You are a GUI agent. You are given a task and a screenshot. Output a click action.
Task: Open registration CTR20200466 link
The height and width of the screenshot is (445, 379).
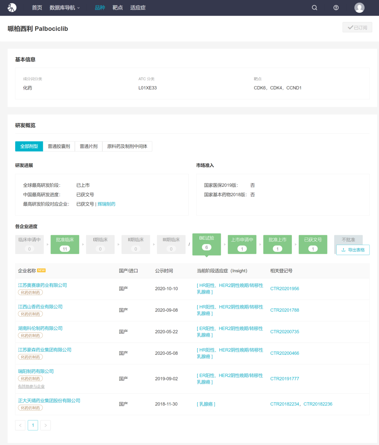[x=285, y=353]
